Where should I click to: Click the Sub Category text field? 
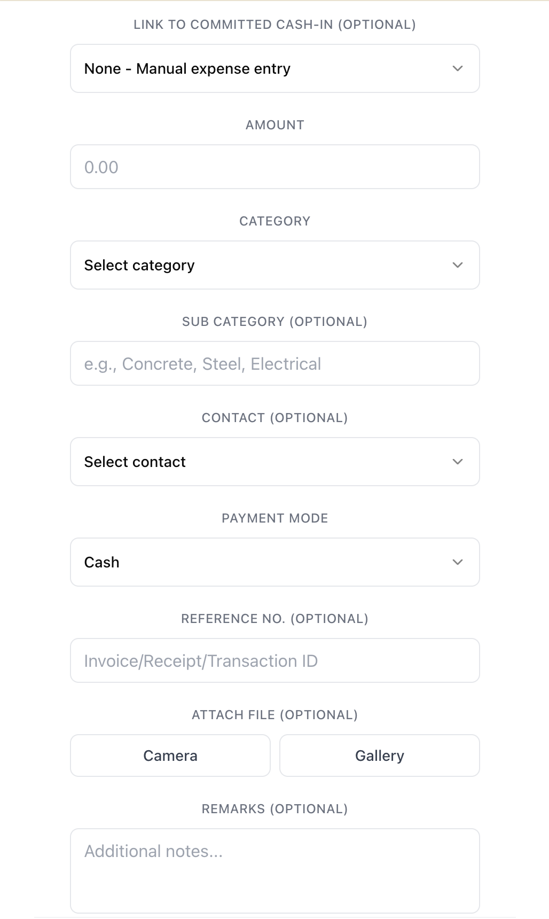click(274, 363)
